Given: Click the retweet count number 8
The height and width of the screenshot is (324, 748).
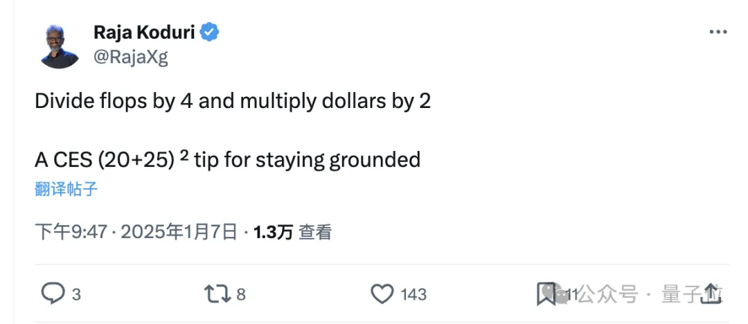Looking at the screenshot, I should click(x=241, y=295).
